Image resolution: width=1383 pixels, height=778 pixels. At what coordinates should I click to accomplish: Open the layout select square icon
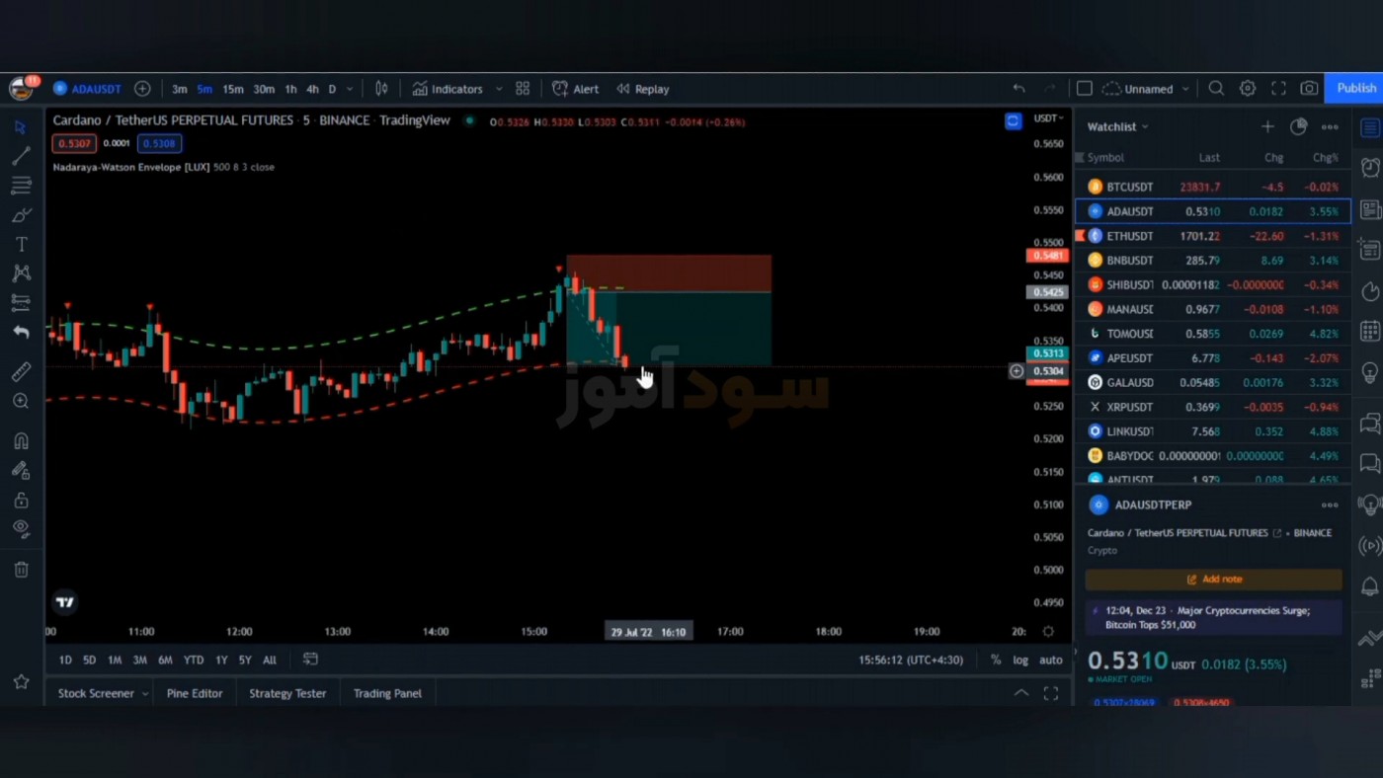pyautogui.click(x=1084, y=89)
